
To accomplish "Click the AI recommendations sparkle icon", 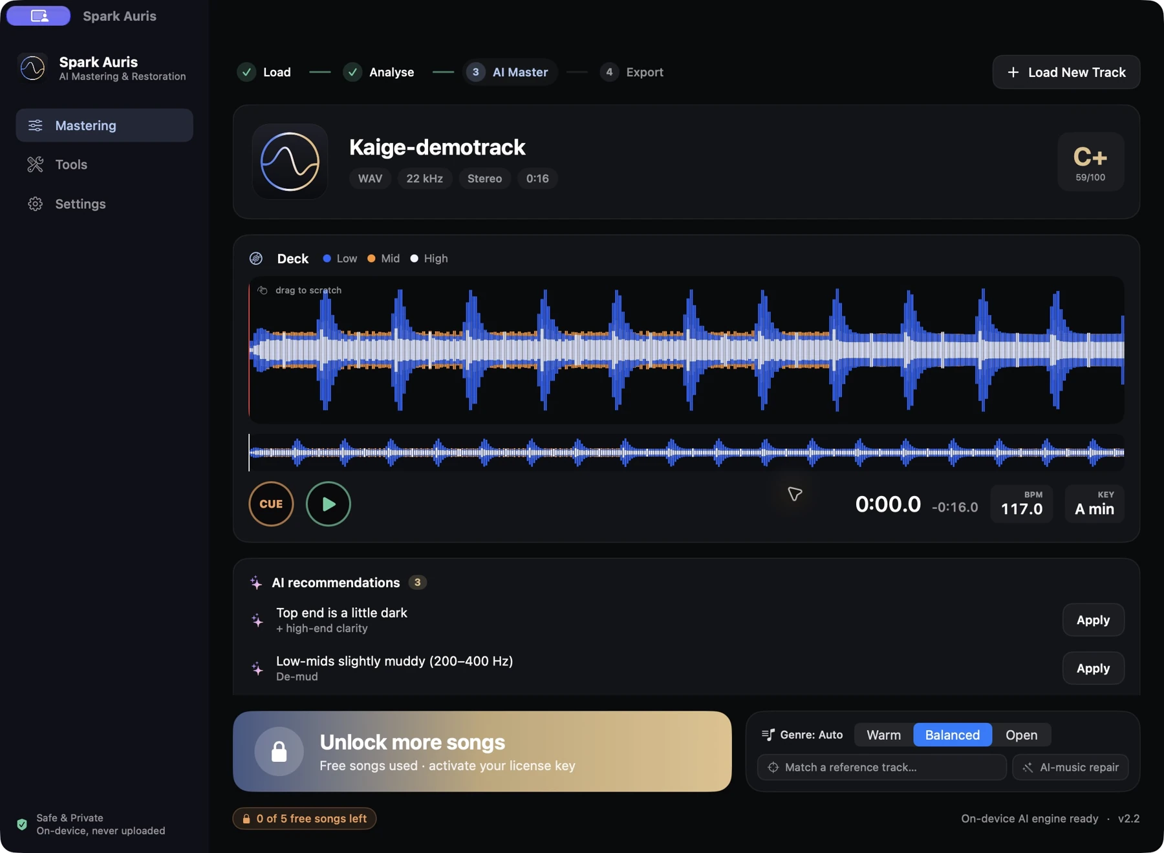I will click(256, 583).
